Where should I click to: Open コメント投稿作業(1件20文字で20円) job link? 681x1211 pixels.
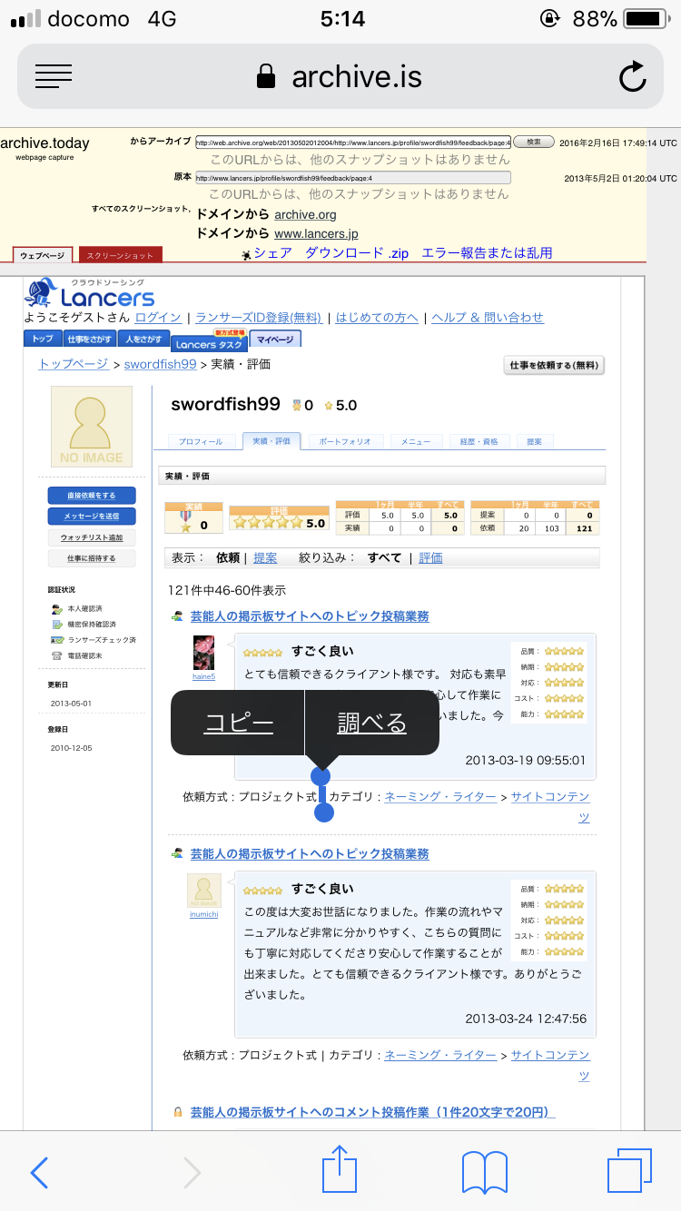372,1112
